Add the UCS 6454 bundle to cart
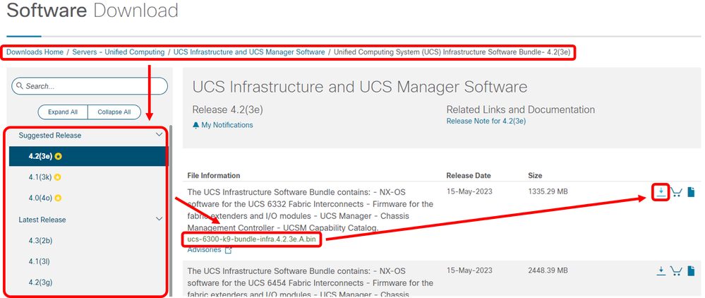This screenshot has width=705, height=298. (x=676, y=270)
